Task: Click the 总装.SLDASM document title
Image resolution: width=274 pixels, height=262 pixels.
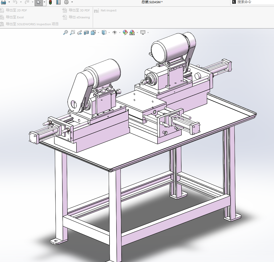Action: (x=152, y=2)
